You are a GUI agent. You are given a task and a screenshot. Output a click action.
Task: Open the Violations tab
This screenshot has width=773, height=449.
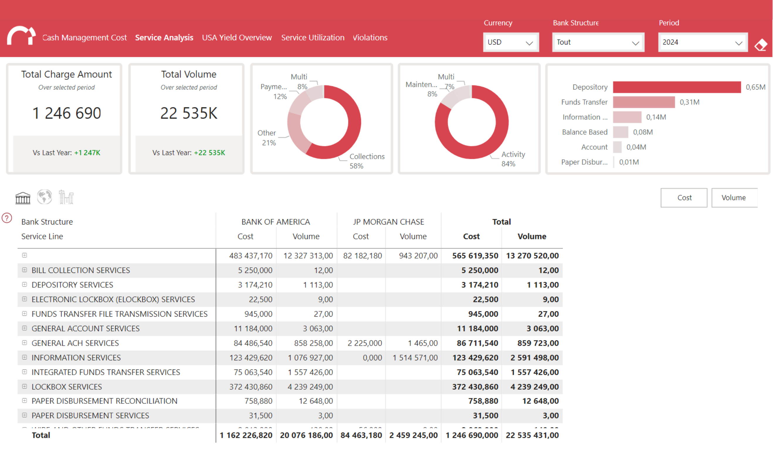coord(370,38)
